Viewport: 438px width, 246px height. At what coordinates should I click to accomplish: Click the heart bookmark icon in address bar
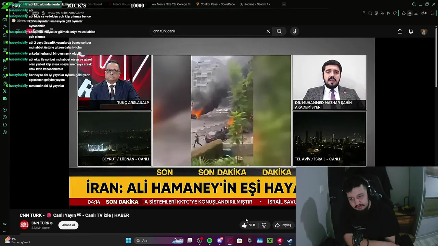click(x=395, y=13)
